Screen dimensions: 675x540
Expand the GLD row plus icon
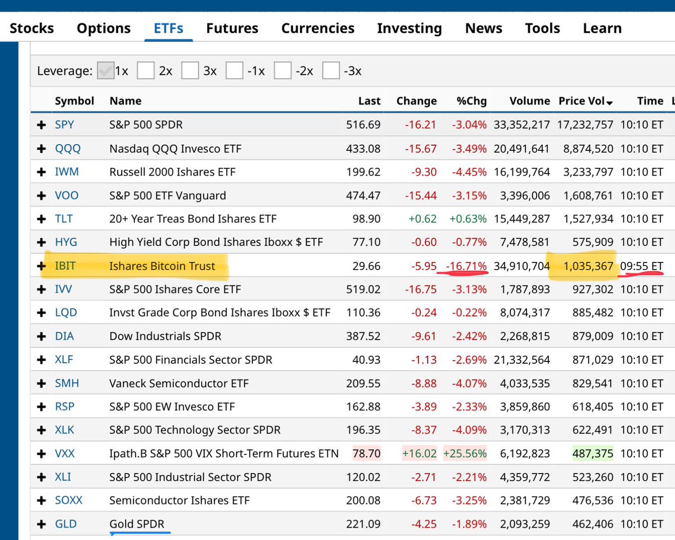[x=41, y=524]
